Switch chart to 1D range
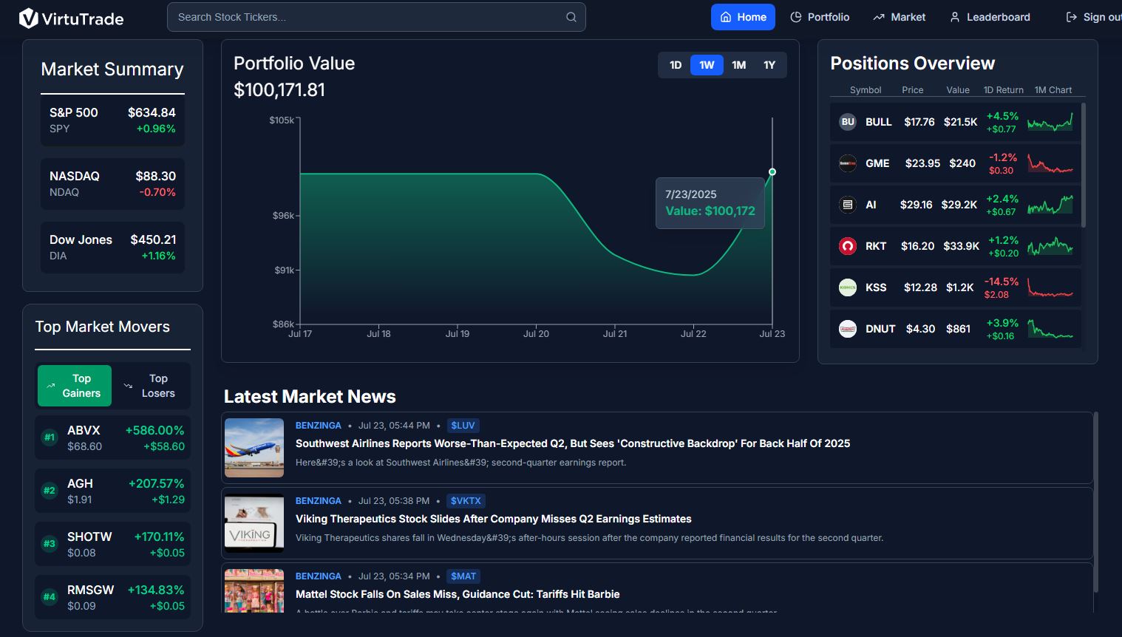The height and width of the screenshot is (637, 1122). [x=676, y=65]
